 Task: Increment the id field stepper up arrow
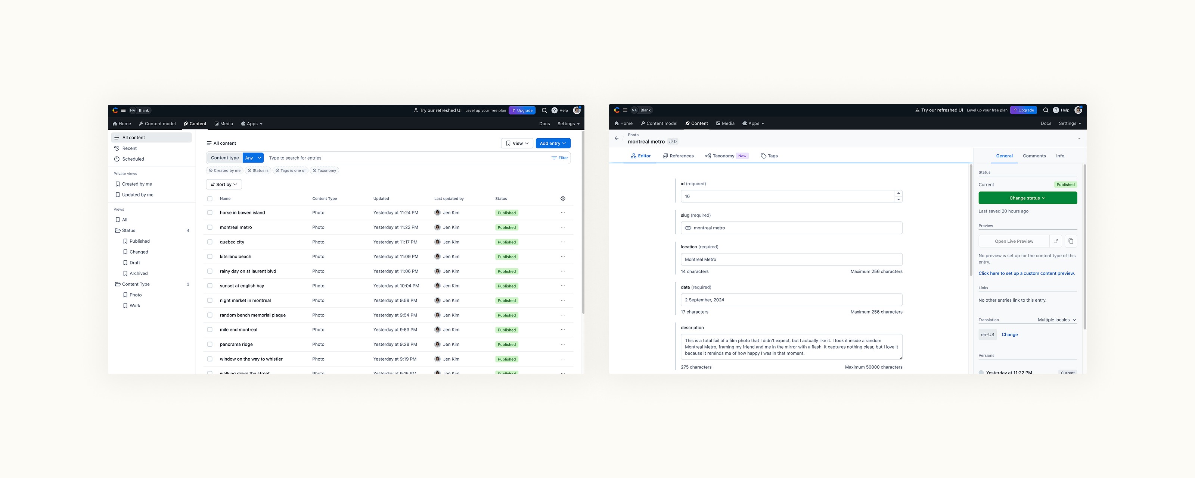[898, 193]
